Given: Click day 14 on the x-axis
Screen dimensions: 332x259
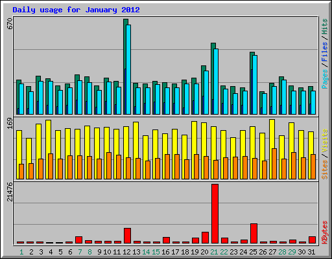Looking at the screenshot, I should point(146,252).
